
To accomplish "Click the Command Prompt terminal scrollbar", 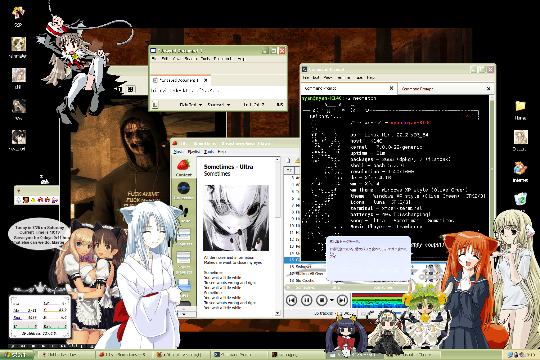I will (x=491, y=178).
